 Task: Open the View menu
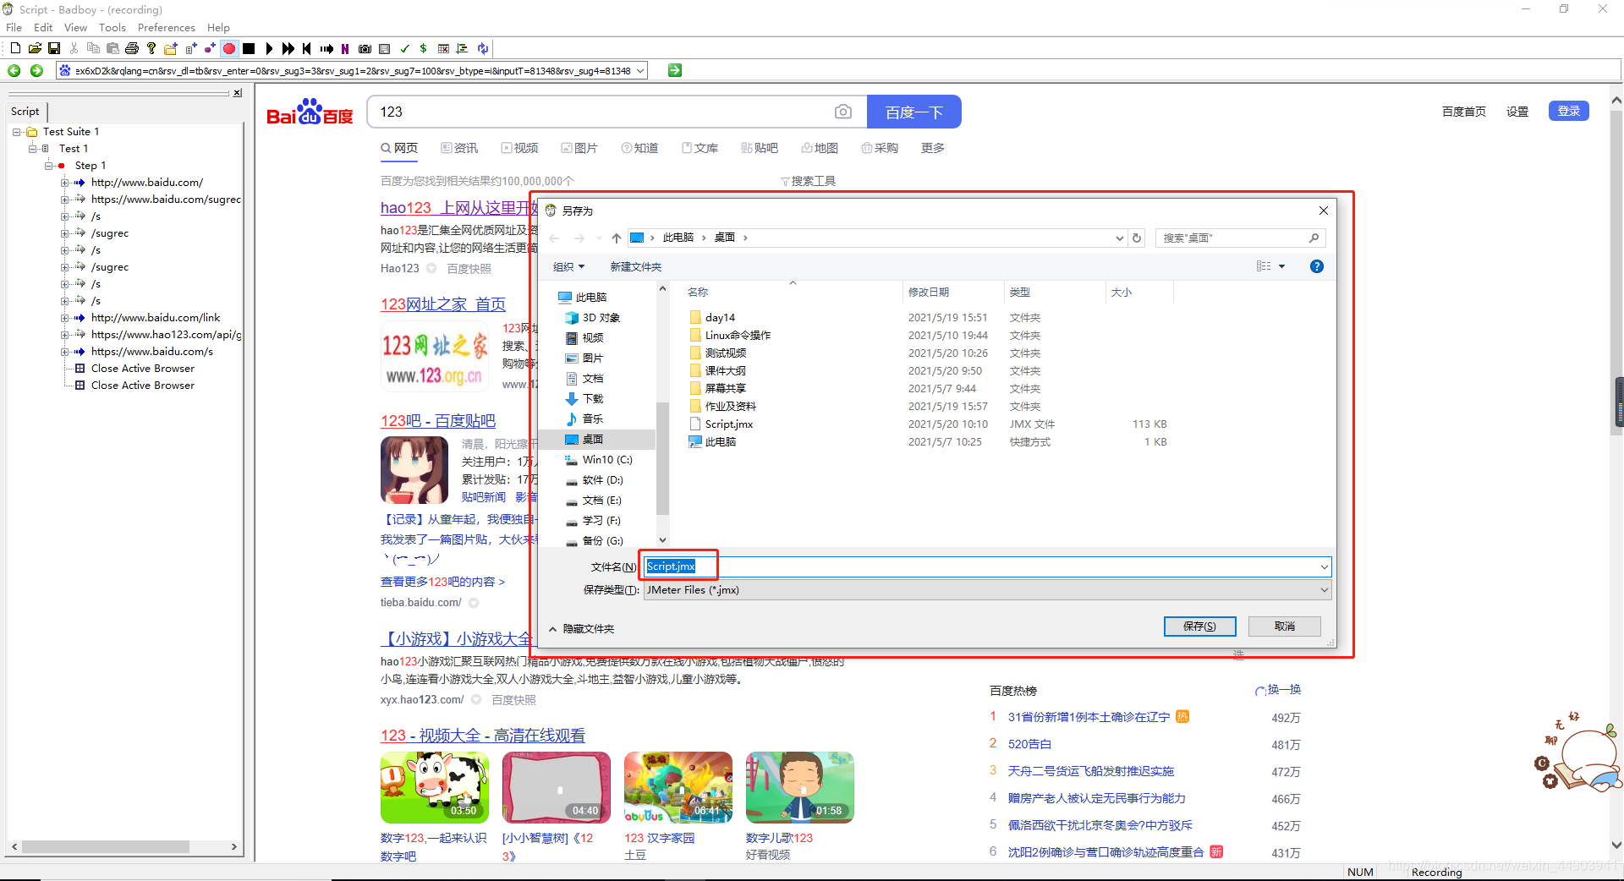pyautogui.click(x=75, y=28)
